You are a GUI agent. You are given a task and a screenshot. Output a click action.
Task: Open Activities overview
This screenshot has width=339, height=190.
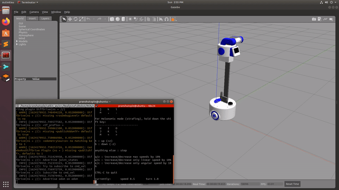coord(8,3)
